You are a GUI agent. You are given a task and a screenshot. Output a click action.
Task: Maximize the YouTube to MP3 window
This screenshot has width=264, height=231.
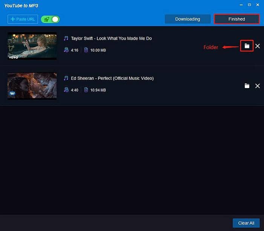[249, 5]
